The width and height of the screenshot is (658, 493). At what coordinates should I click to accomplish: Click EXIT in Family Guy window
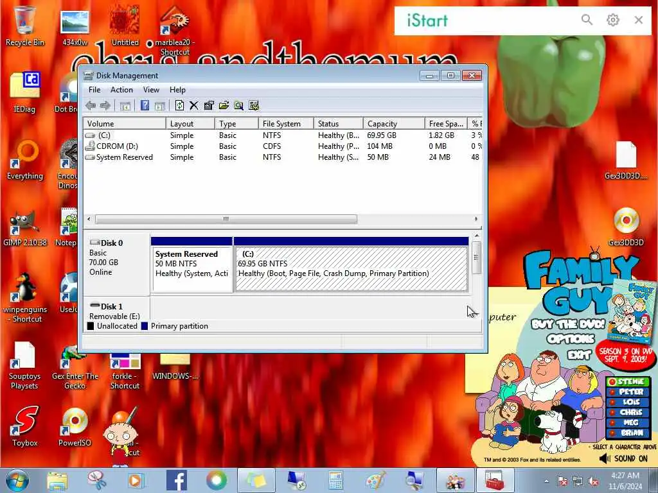click(580, 355)
